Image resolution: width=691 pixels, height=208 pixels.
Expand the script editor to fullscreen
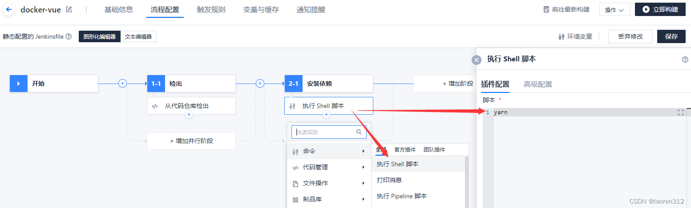point(680,112)
